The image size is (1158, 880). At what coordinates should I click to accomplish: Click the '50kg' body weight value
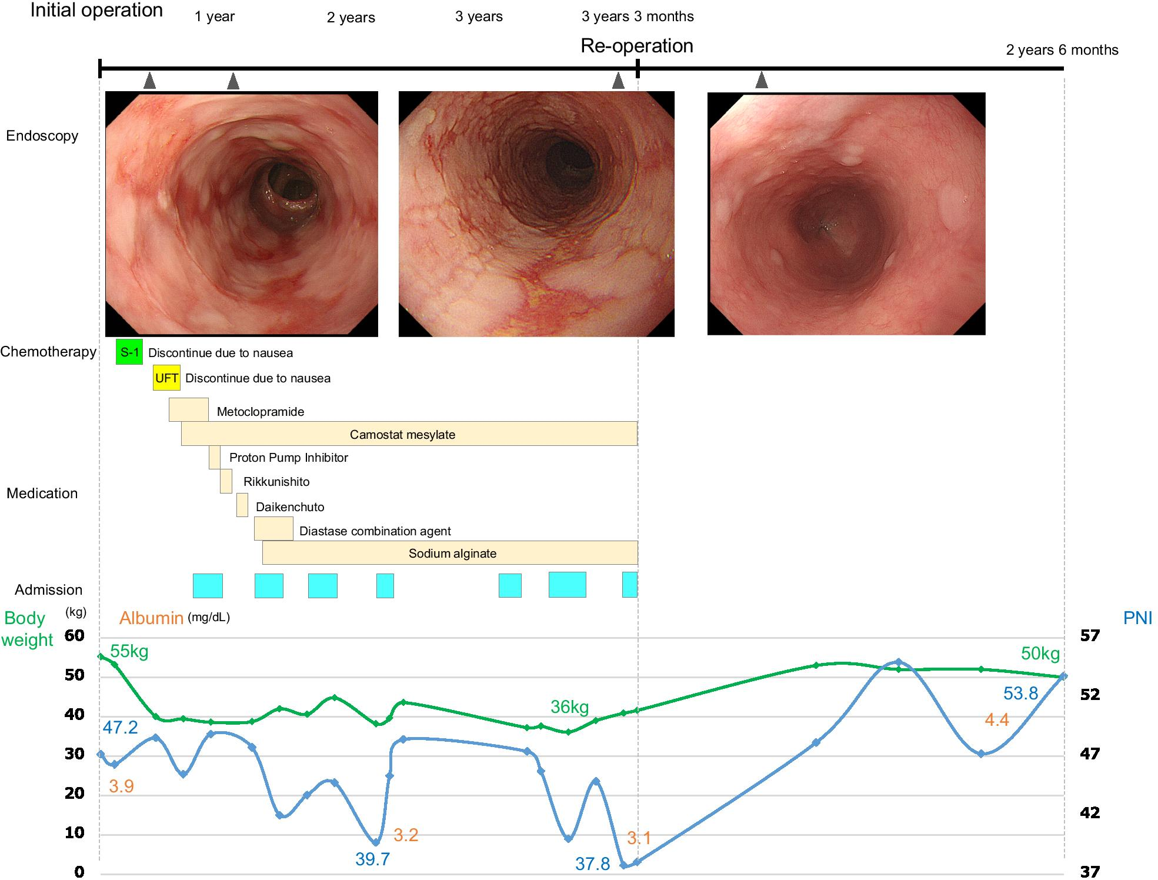tap(1040, 654)
